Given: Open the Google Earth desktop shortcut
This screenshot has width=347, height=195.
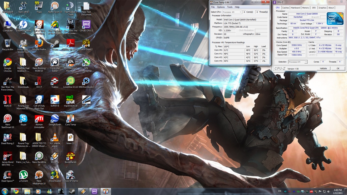Looking at the screenshot, I should [x=55, y=120].
